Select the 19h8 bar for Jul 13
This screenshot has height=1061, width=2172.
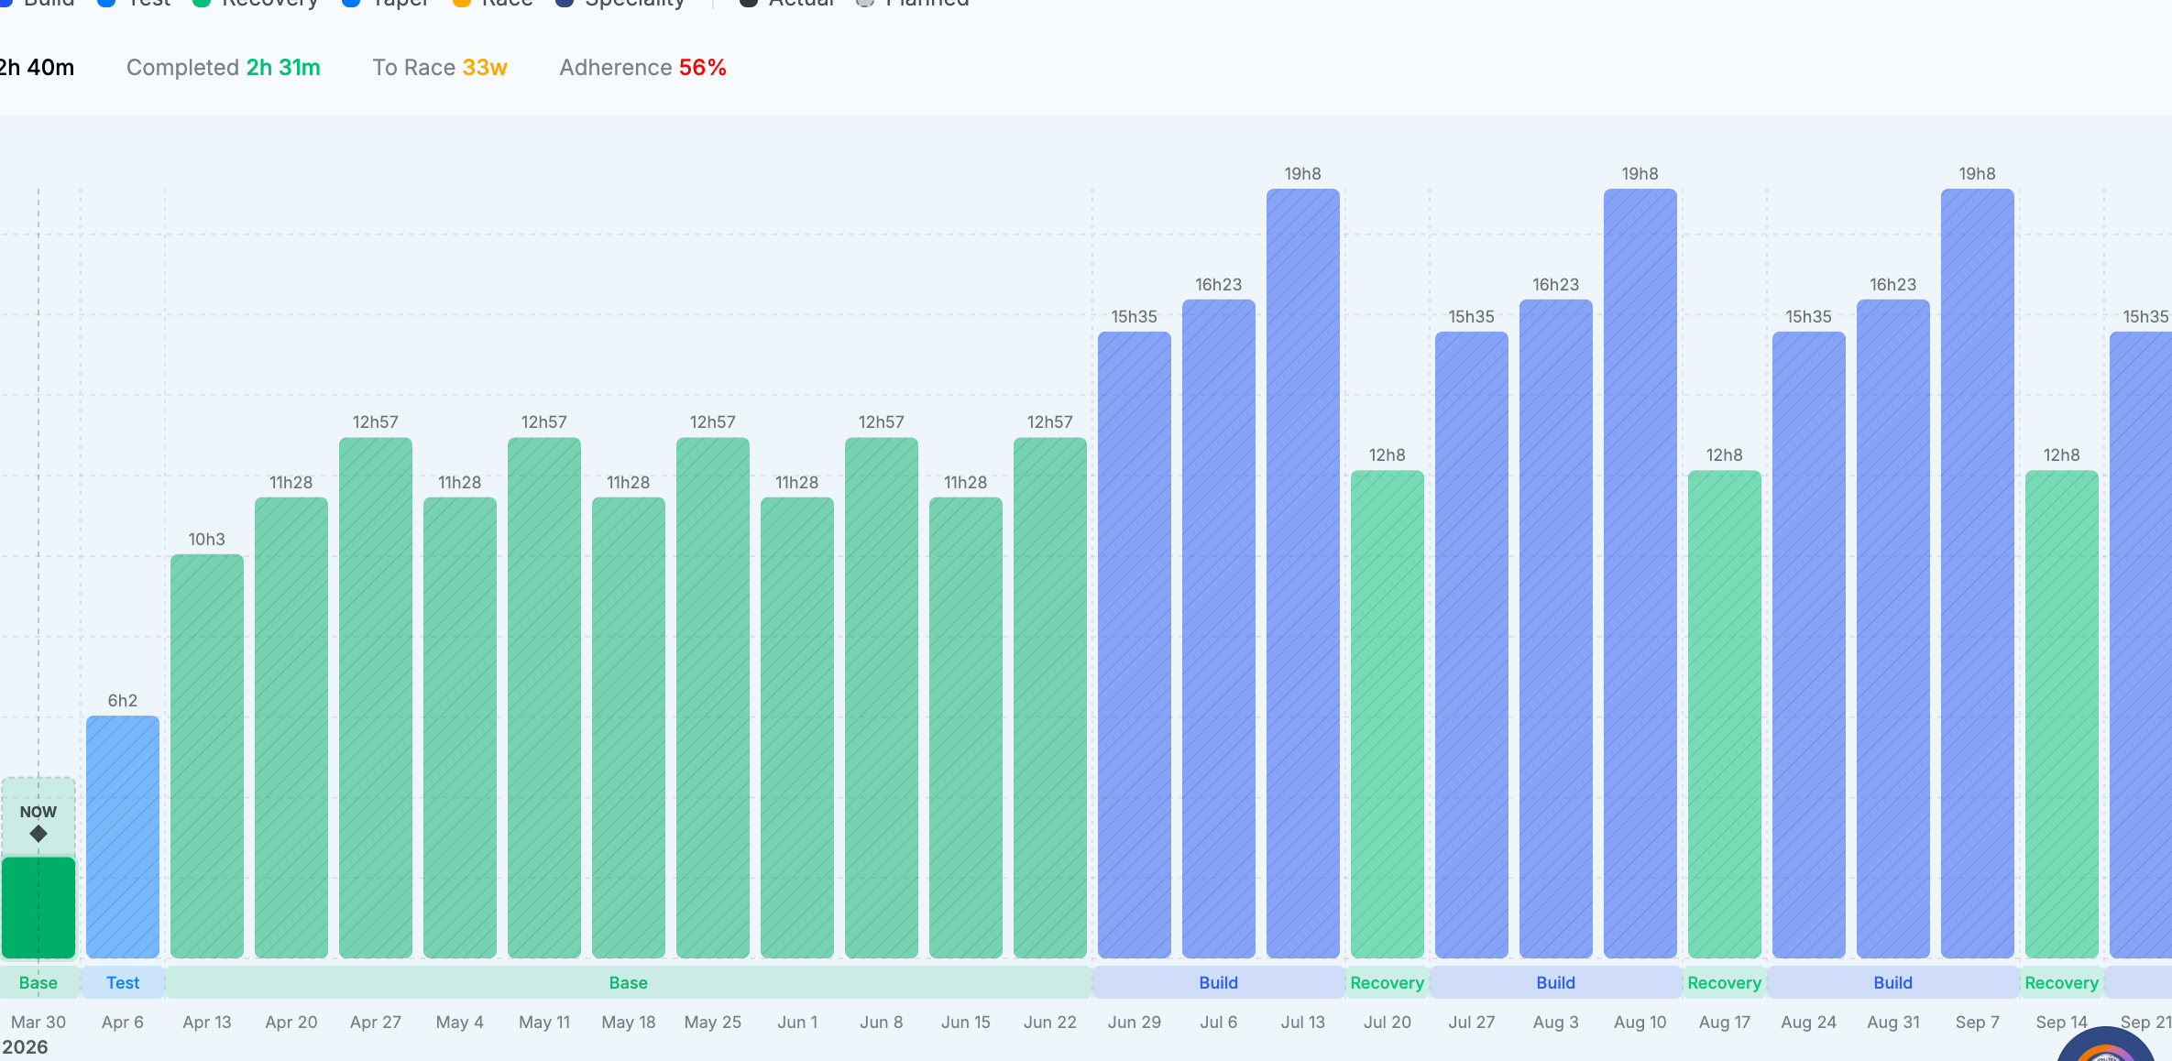[1302, 573]
